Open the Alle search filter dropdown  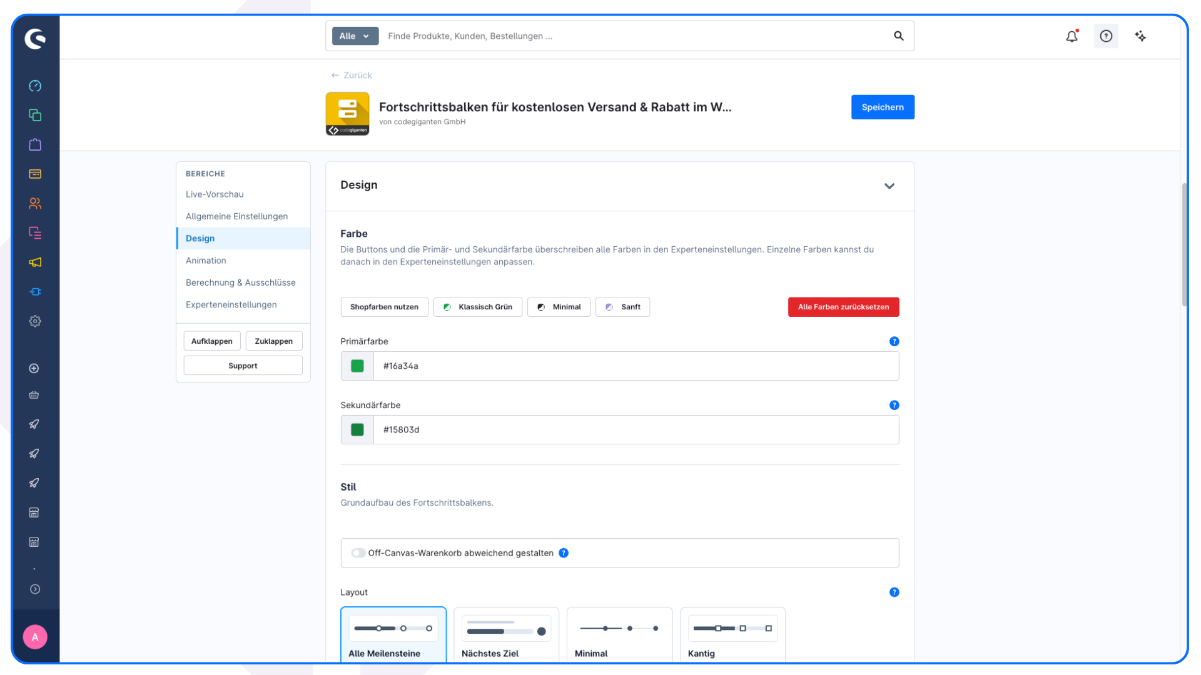[x=355, y=36]
